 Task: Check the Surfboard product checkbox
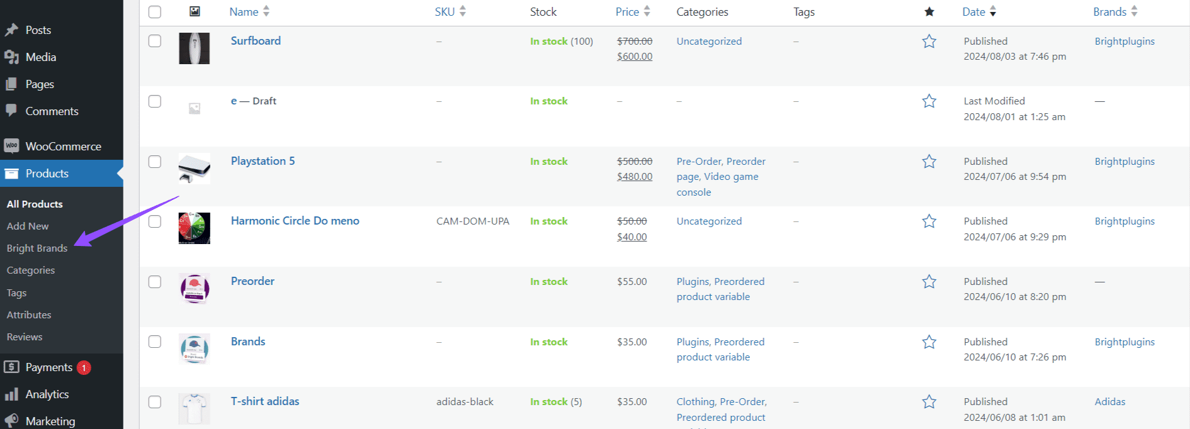coord(155,41)
